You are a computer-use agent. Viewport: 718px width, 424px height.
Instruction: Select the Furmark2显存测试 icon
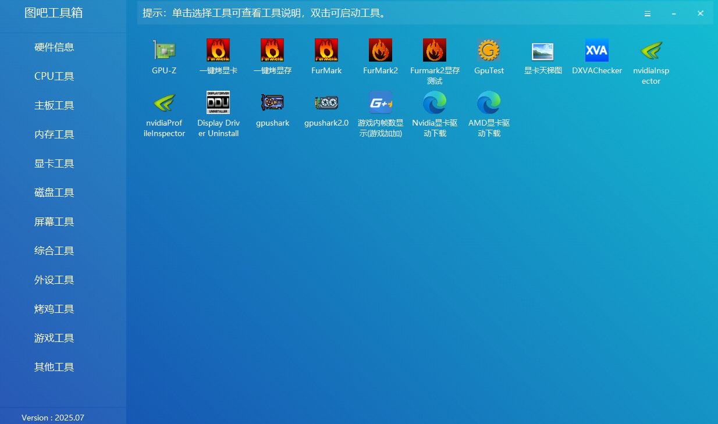point(435,51)
